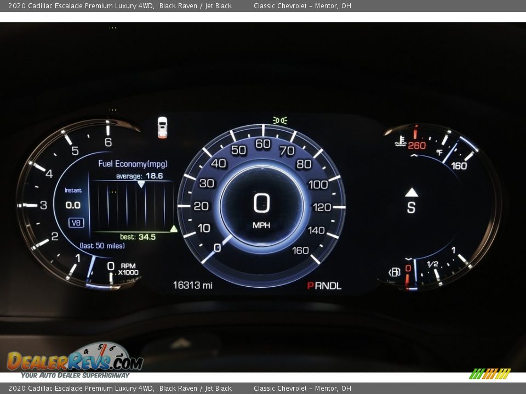Click the striped flag logo at bottom right

[x=490, y=374]
